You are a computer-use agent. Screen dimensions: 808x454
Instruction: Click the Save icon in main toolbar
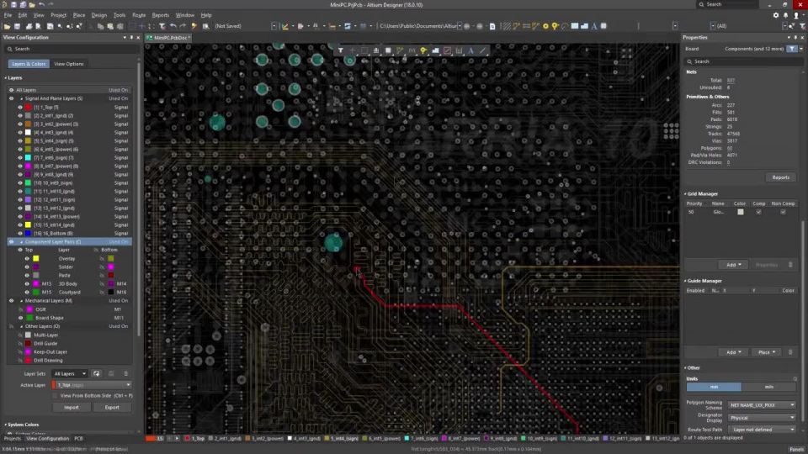[x=17, y=26]
